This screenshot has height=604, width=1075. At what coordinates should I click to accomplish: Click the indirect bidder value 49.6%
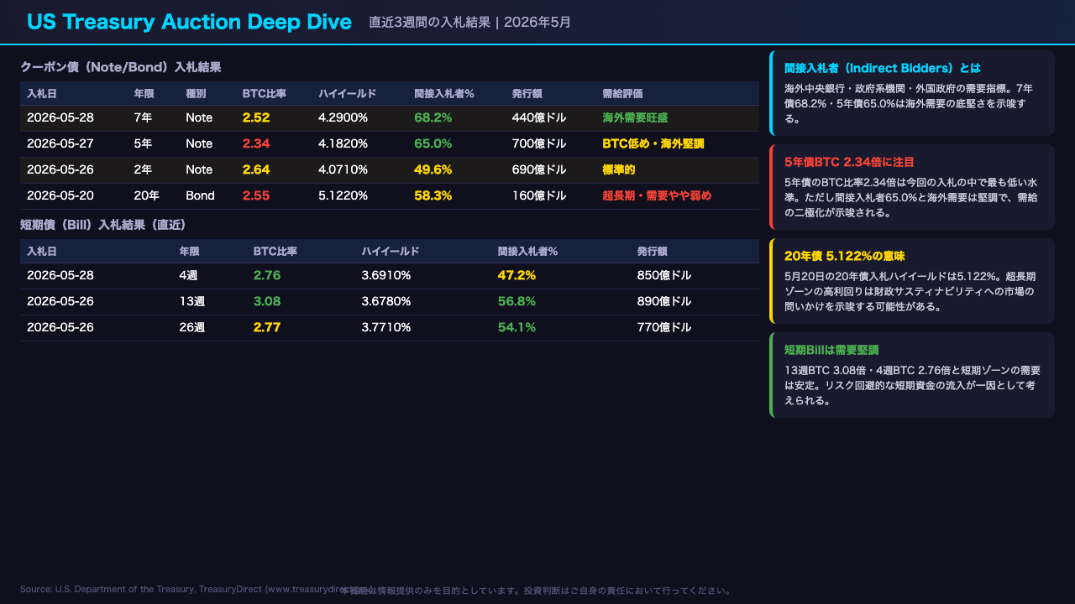coord(433,169)
